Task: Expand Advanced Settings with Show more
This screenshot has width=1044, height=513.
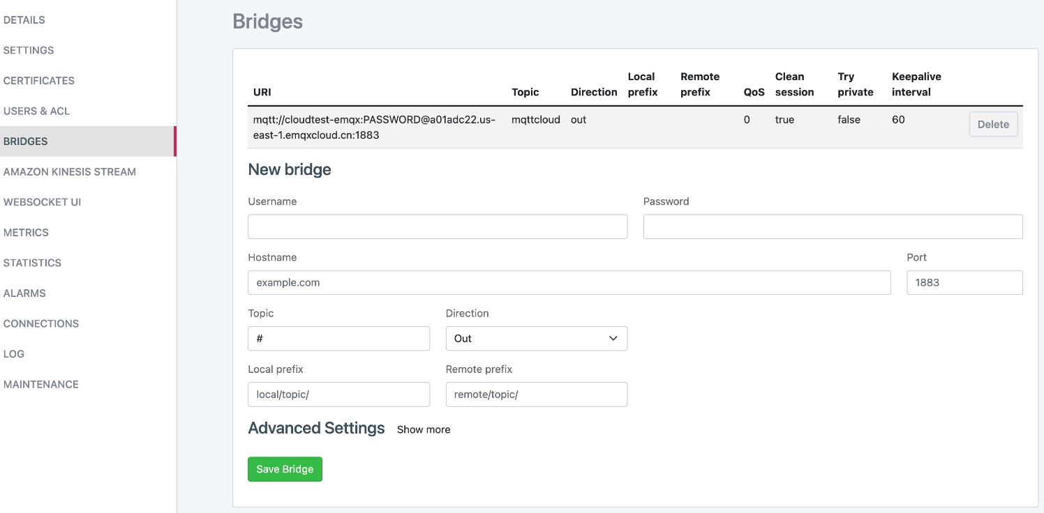Action: pyautogui.click(x=424, y=429)
